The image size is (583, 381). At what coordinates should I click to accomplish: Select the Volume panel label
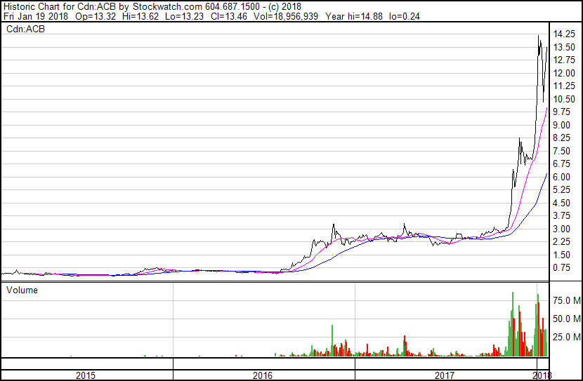click(x=22, y=290)
